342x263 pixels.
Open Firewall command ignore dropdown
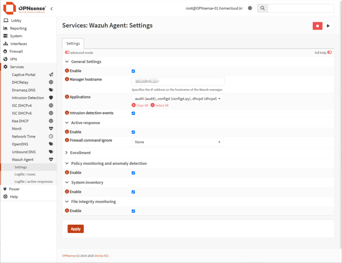177,142
